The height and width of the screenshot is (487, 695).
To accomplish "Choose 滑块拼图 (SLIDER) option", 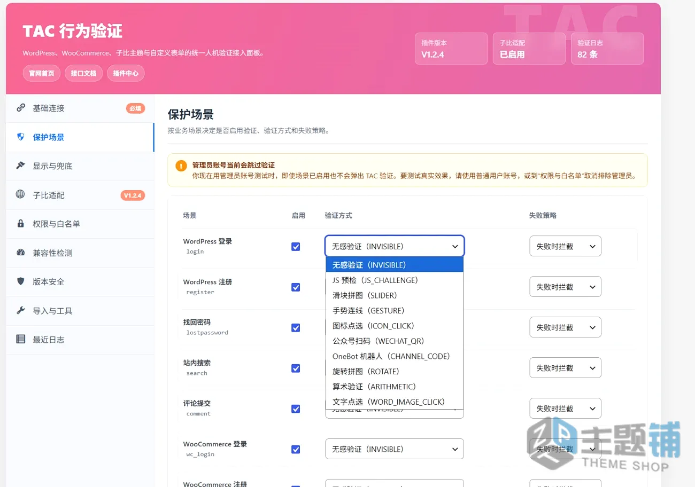I will tap(395, 295).
